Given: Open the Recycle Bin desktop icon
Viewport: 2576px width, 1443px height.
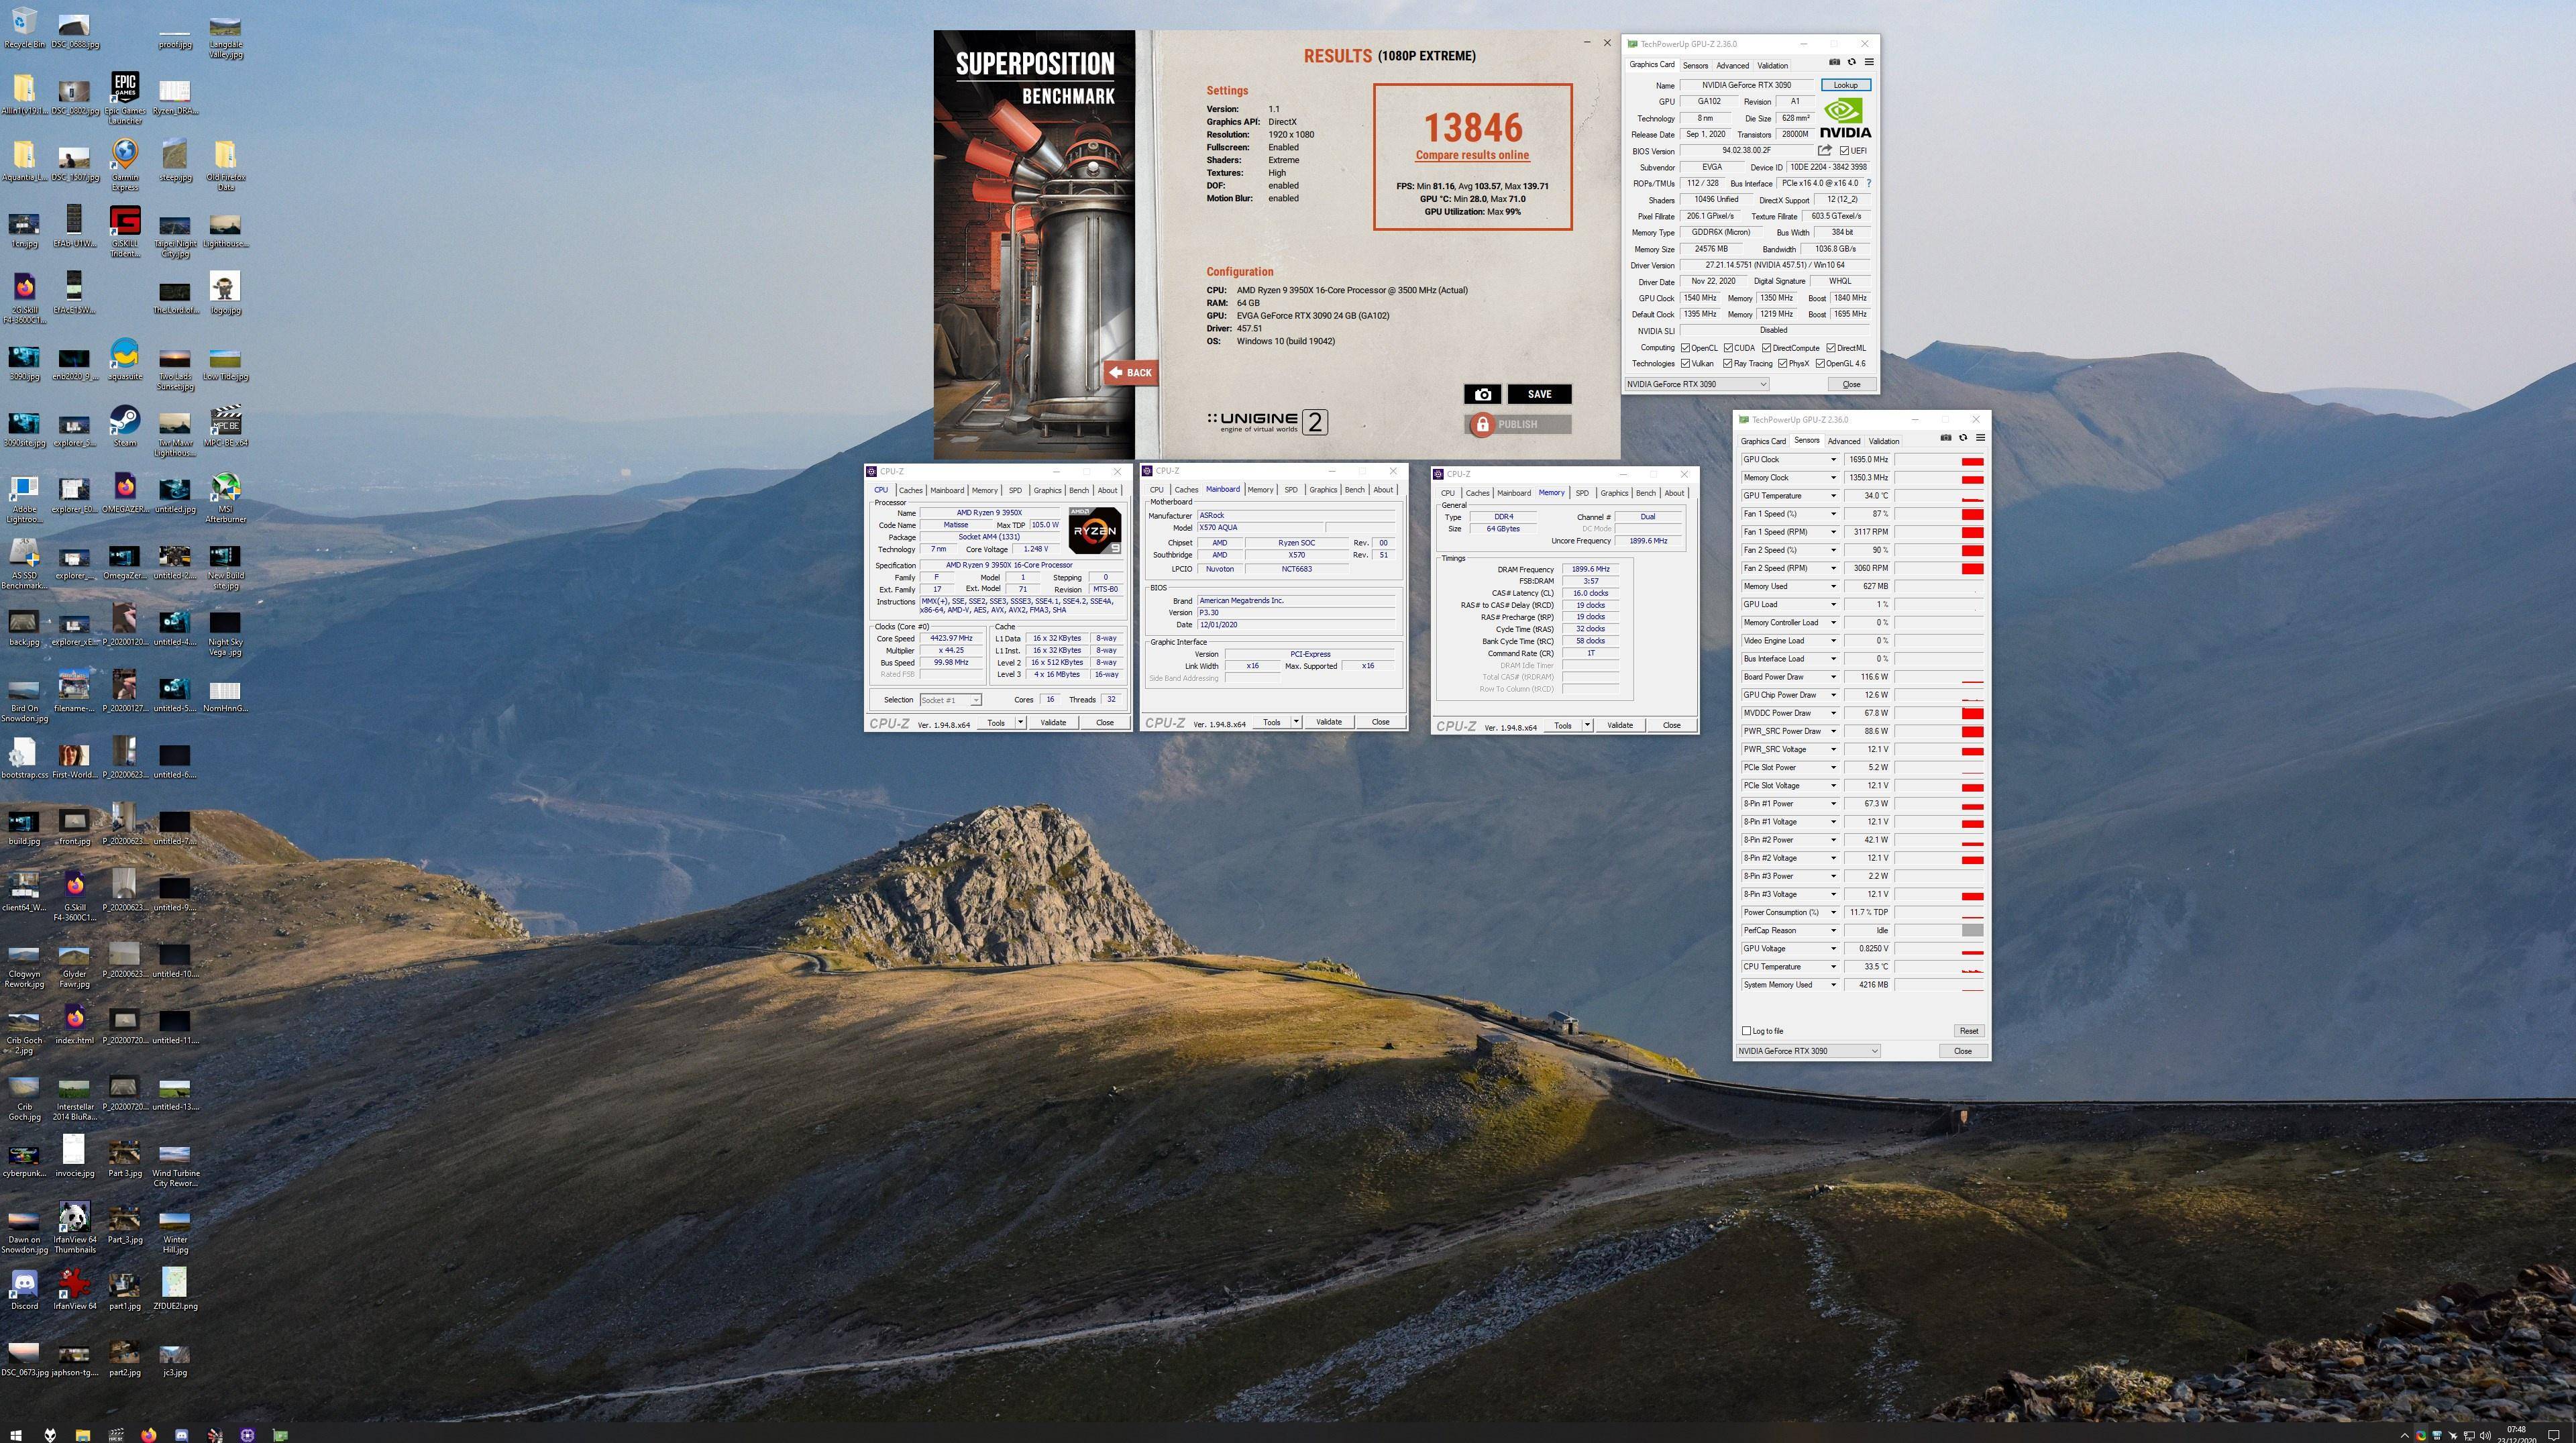Looking at the screenshot, I should 24,27.
